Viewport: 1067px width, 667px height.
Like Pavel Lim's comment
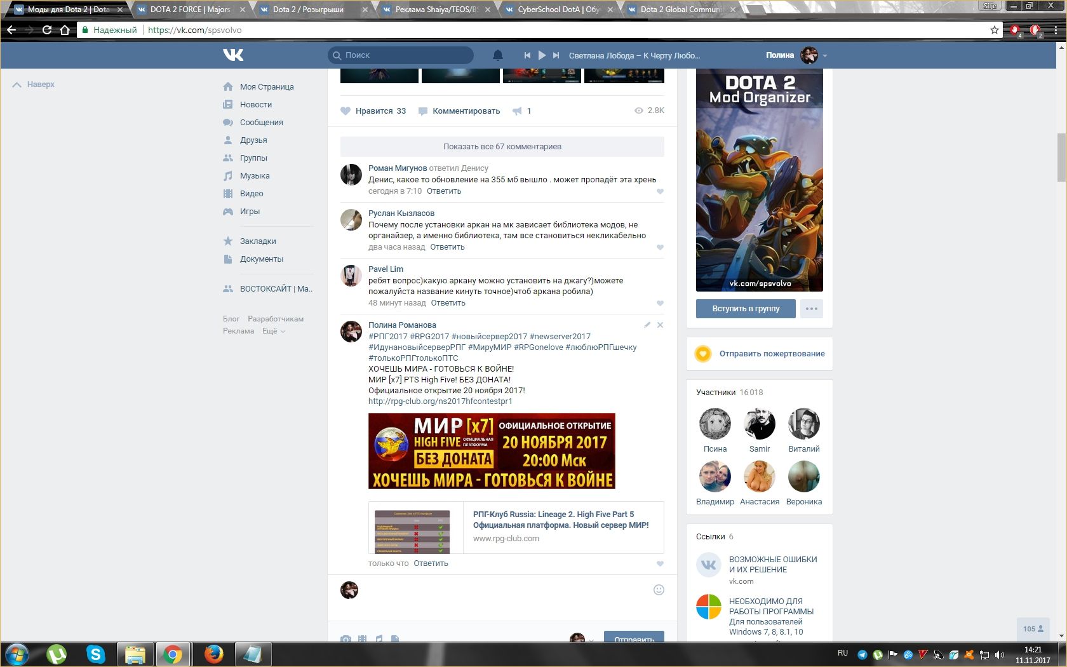coord(660,303)
